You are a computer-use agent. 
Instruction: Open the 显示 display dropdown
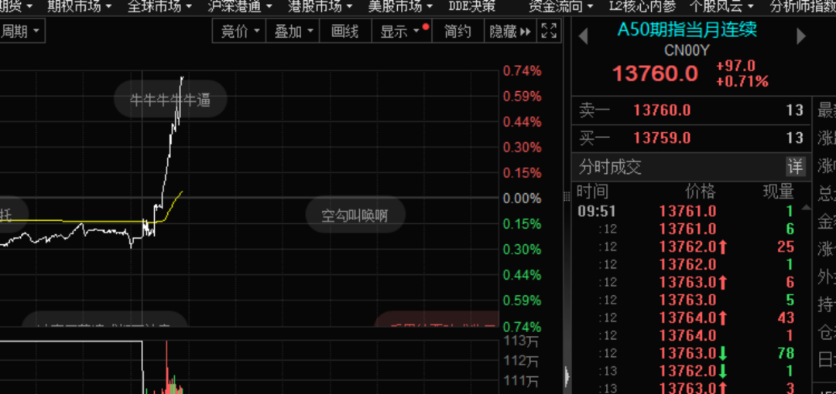click(x=402, y=32)
